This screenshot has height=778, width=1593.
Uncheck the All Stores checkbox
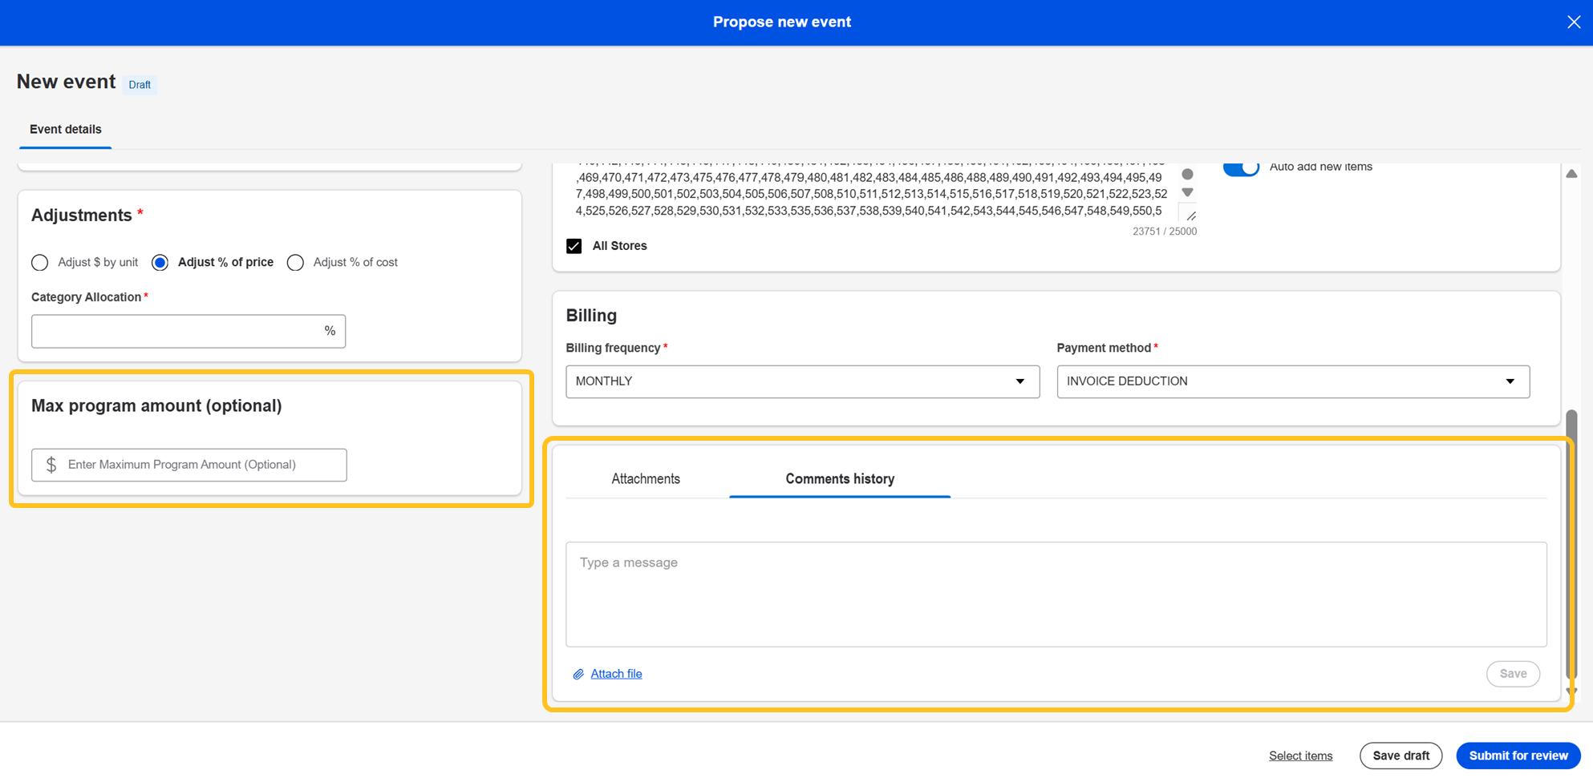click(x=574, y=246)
